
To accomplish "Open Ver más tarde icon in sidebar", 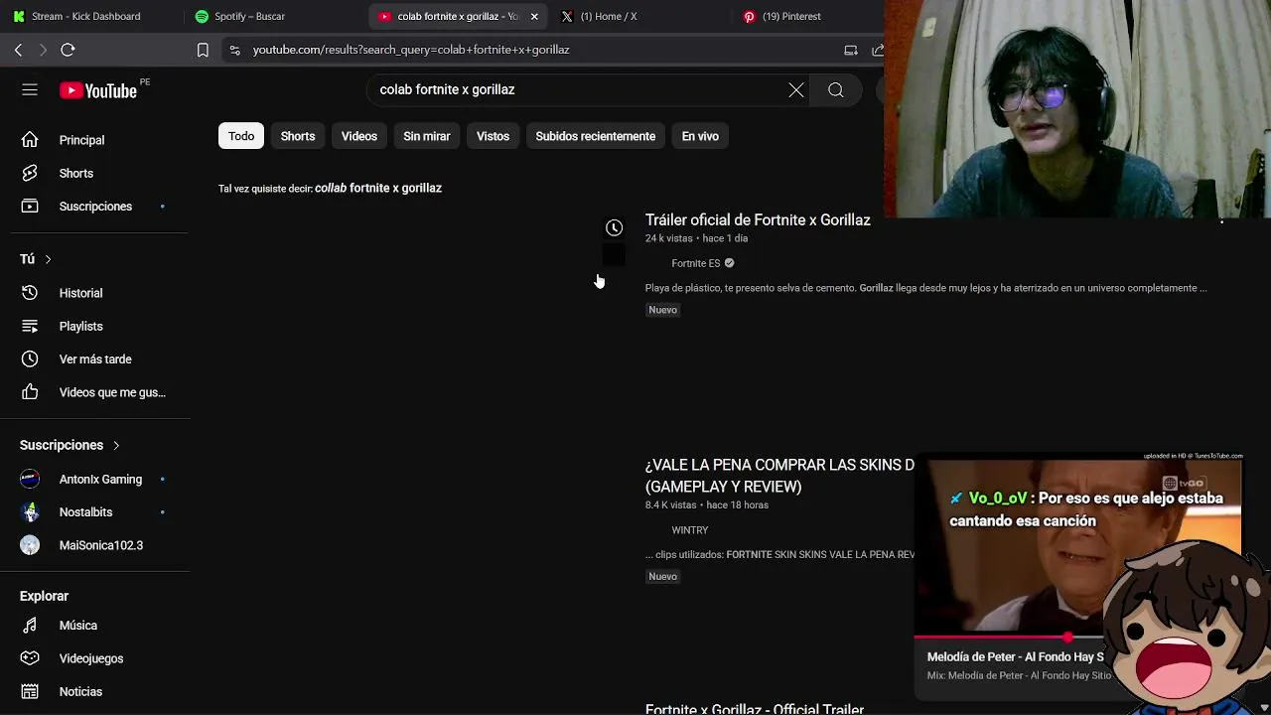I will (30, 359).
